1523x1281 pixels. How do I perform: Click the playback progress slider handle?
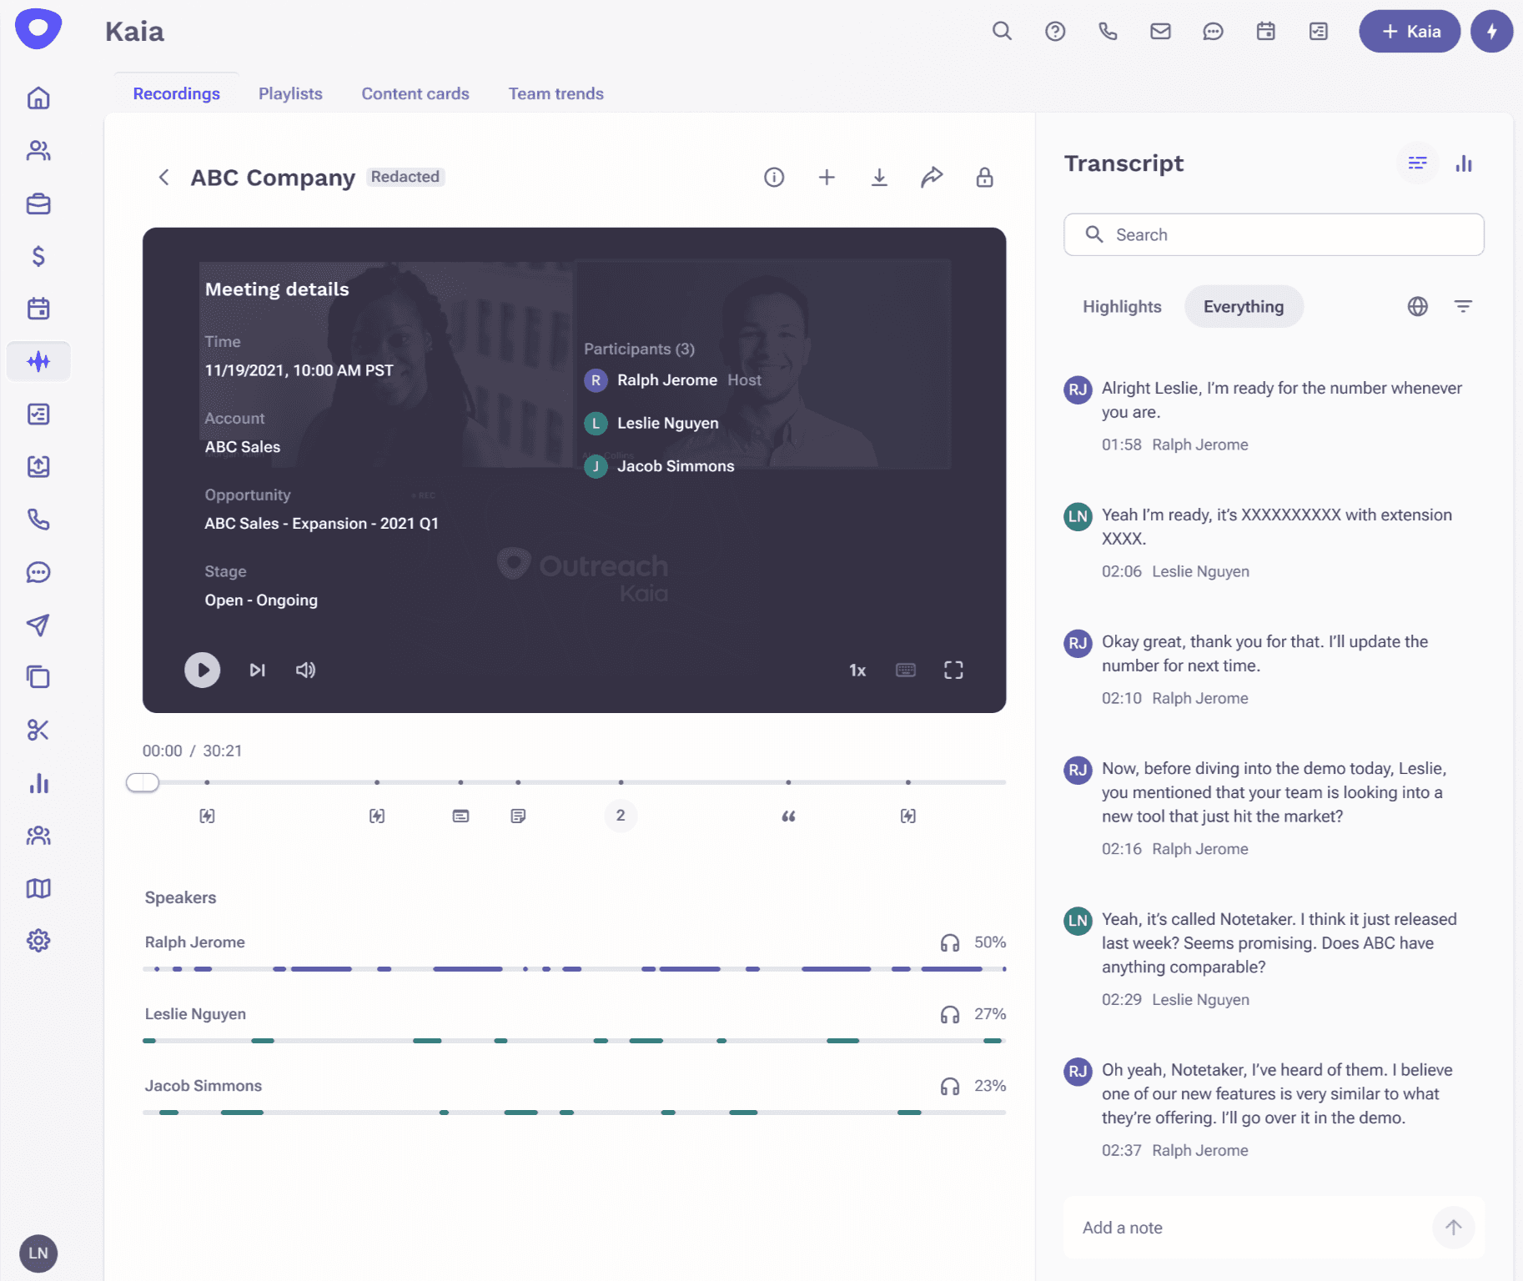tap(143, 782)
